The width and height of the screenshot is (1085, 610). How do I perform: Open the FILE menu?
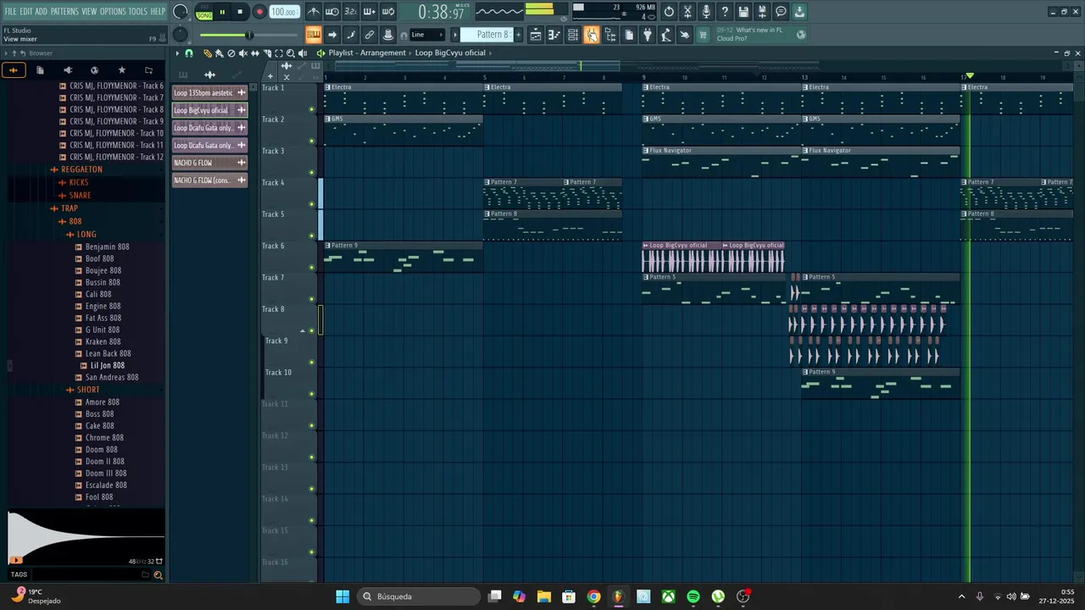pyautogui.click(x=10, y=11)
